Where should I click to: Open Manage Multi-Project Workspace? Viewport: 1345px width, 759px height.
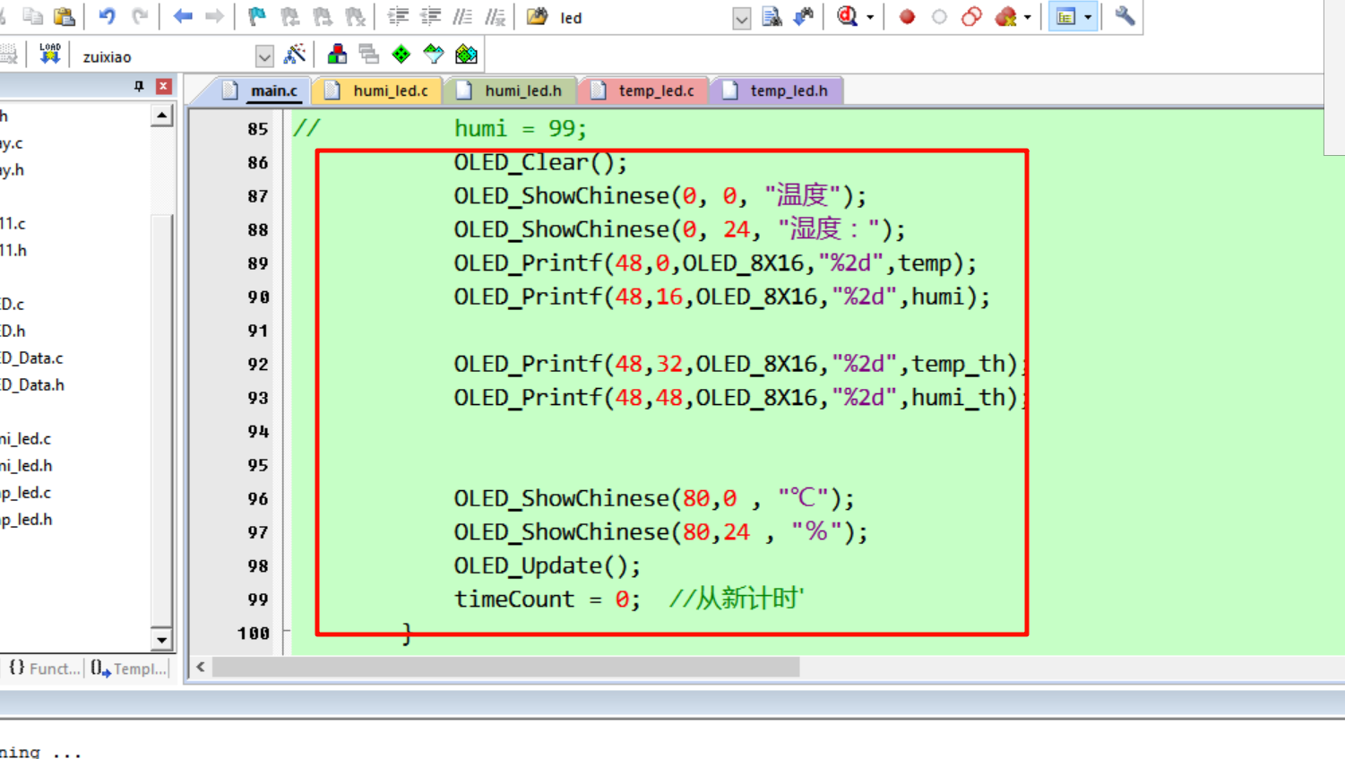(368, 55)
